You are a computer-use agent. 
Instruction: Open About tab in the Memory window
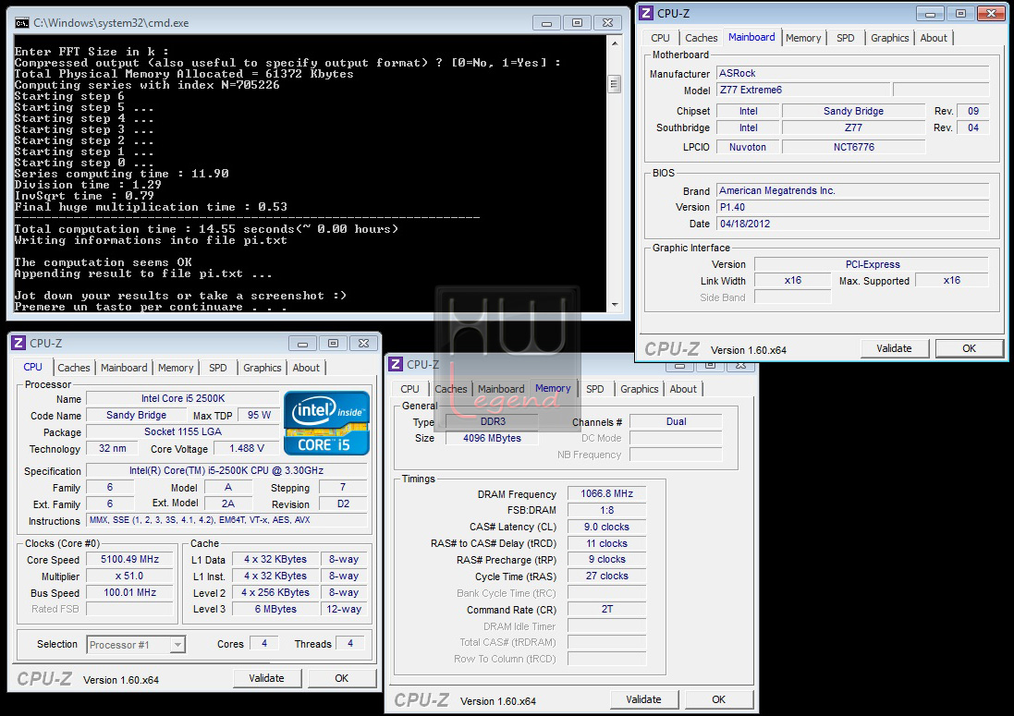[x=683, y=389]
